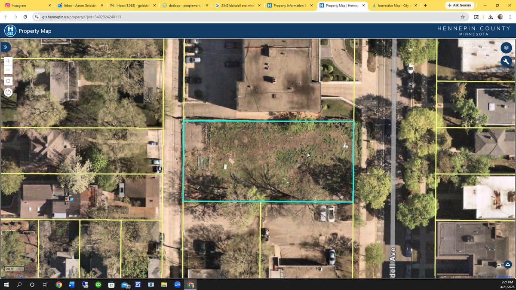This screenshot has width=516, height=290.
Task: Open Zoom from the taskbar
Action: (177, 284)
